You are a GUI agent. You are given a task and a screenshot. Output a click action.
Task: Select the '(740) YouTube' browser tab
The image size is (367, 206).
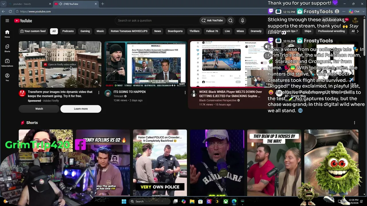tap(76, 4)
